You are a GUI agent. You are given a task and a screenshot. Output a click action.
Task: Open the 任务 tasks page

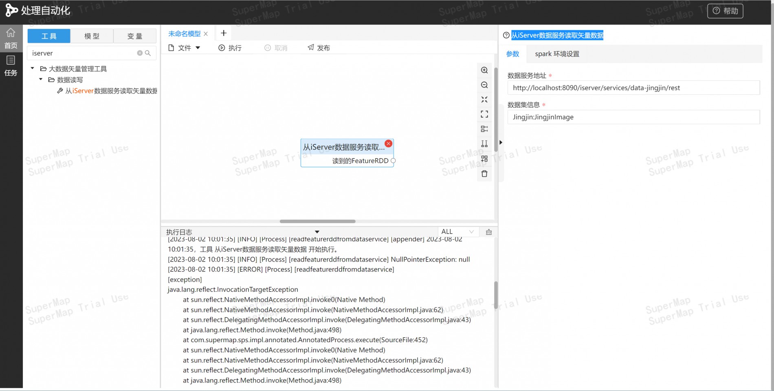(11, 66)
